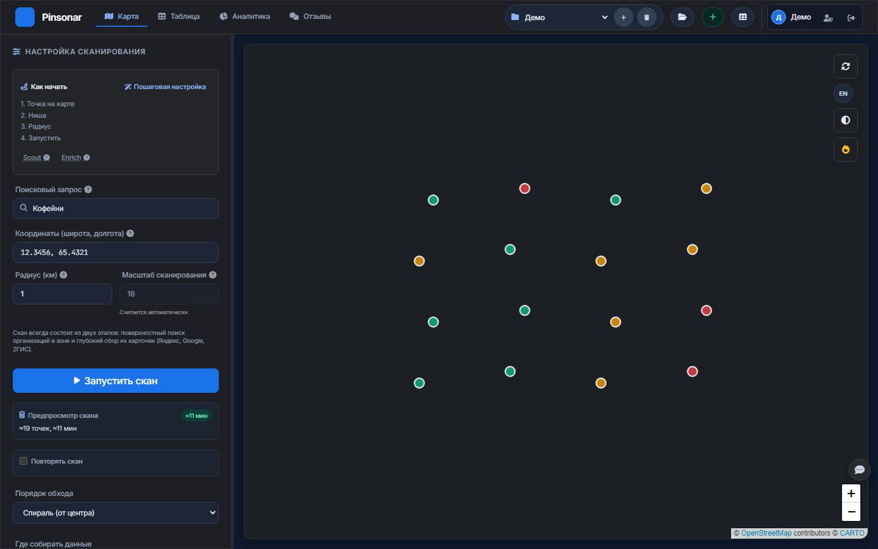Toggle the dark/light contrast theme icon
The height and width of the screenshot is (549, 878).
coord(845,120)
